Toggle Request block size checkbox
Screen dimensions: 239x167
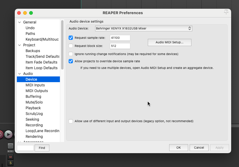(71, 46)
